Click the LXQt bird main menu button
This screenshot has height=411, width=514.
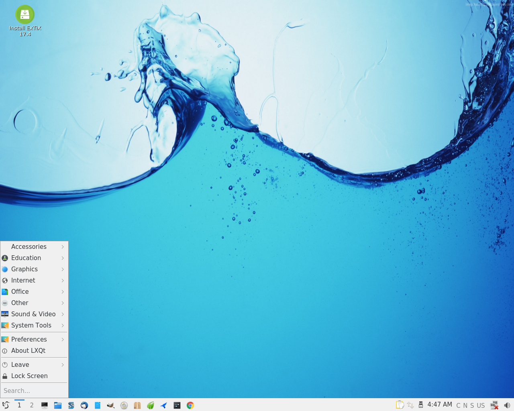click(6, 405)
